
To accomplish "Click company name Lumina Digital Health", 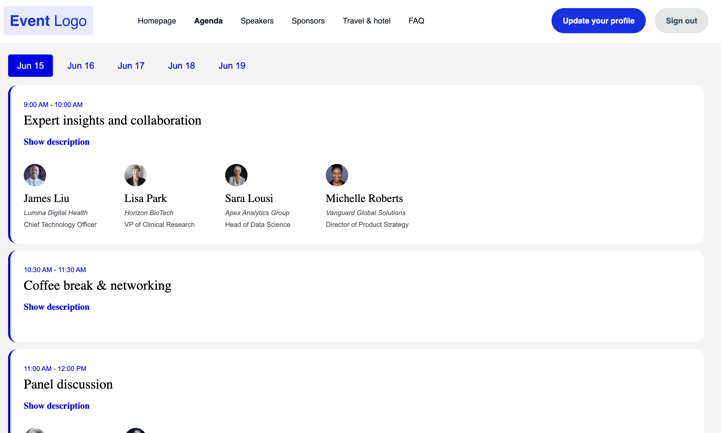I will 56,213.
